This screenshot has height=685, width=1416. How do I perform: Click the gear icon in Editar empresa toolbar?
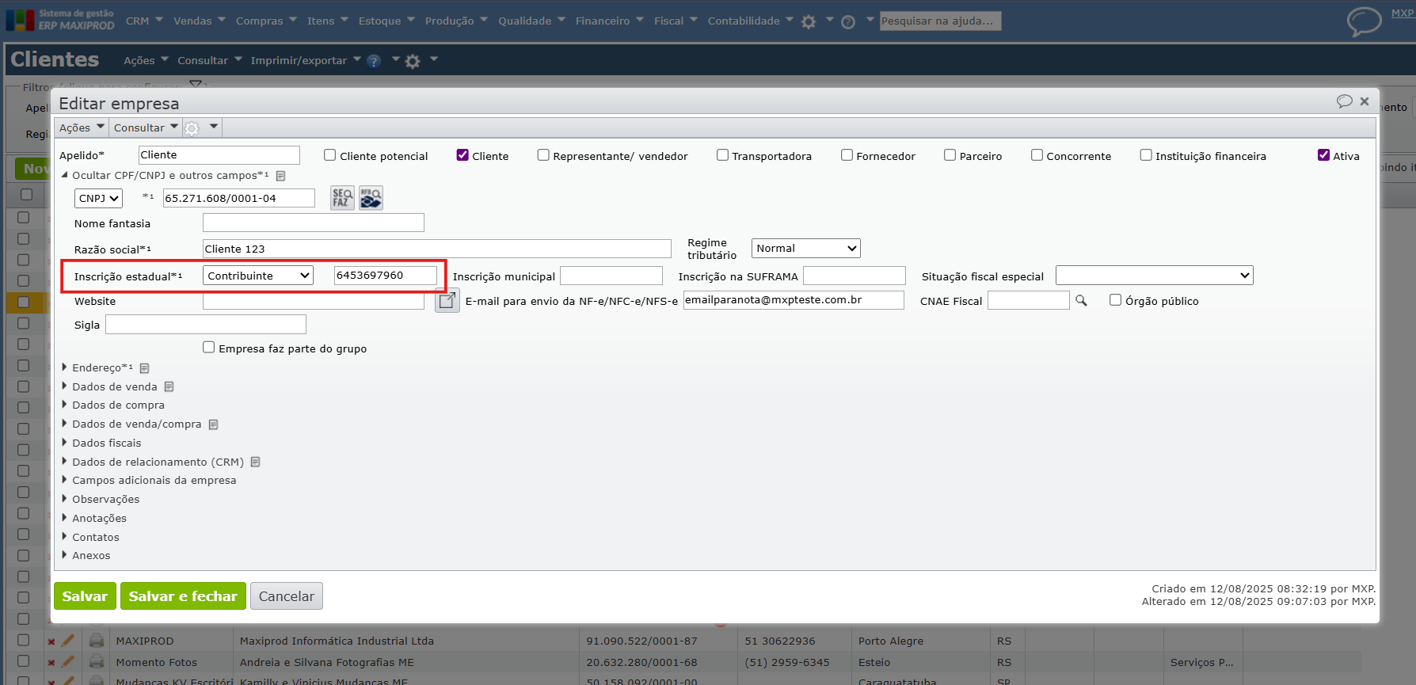coord(192,127)
